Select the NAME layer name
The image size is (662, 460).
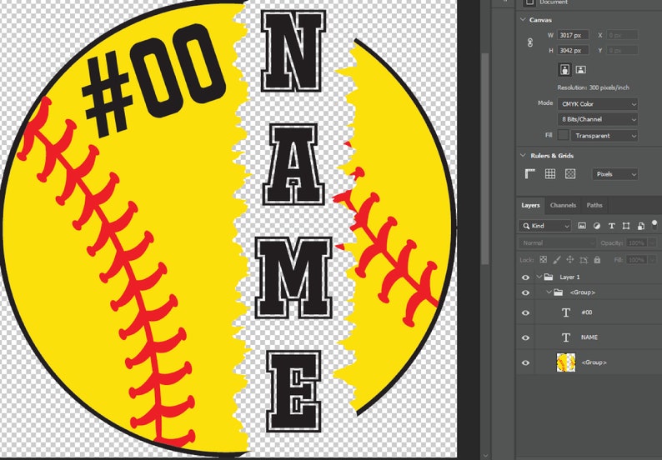point(589,337)
